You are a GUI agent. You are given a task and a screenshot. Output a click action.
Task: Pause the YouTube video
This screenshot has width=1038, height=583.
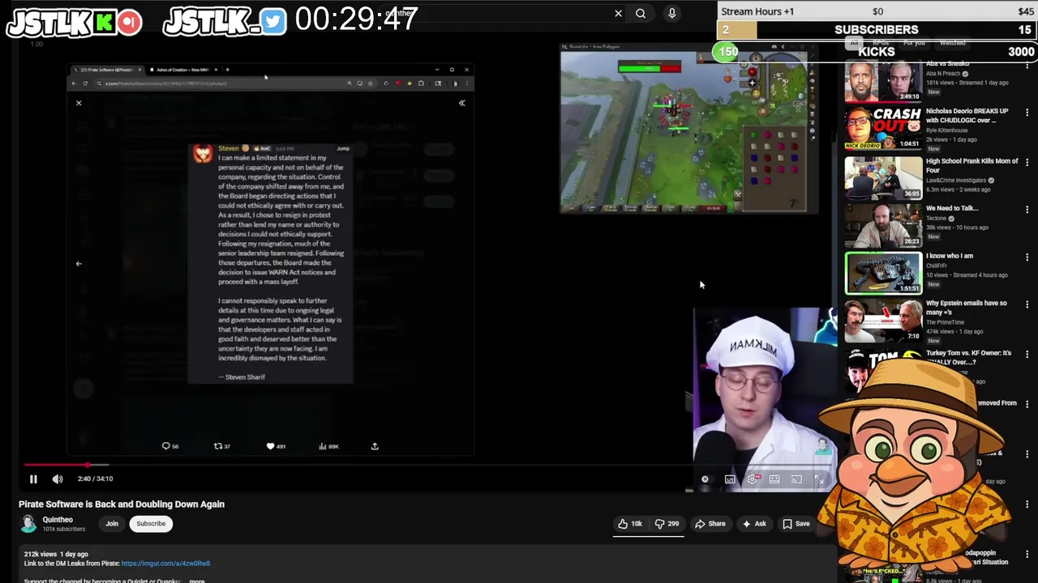(x=33, y=479)
